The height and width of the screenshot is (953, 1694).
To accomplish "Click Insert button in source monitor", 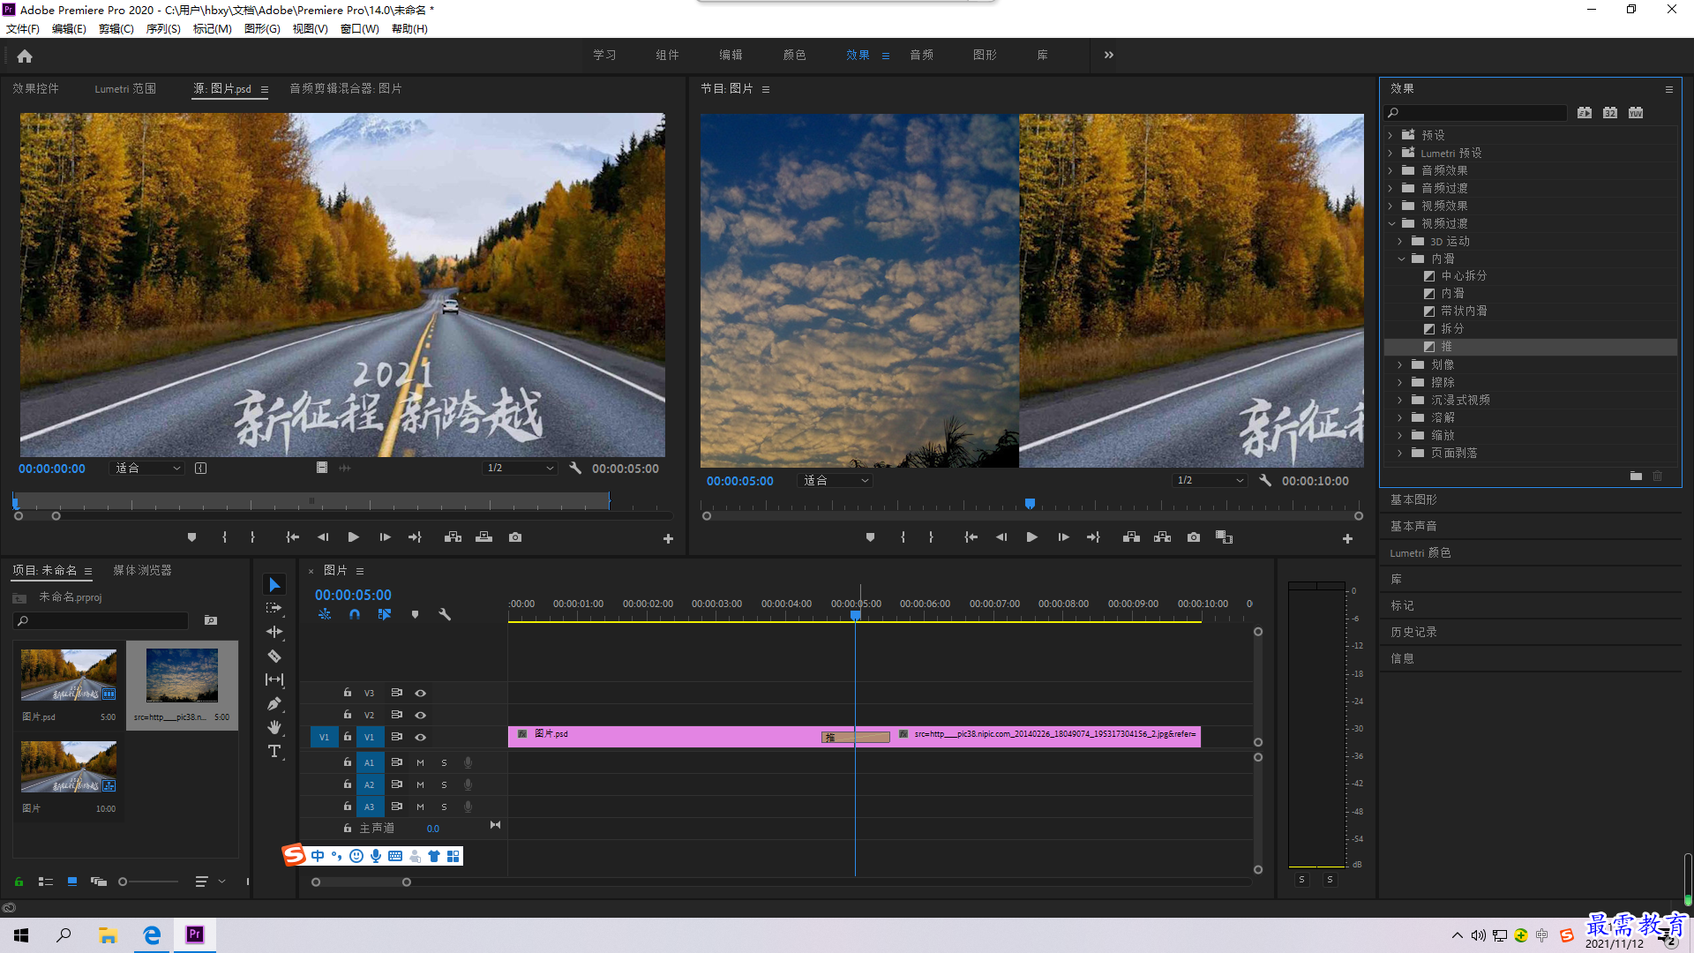I will (x=453, y=537).
